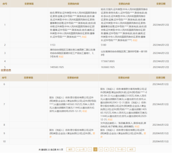Select the value 1153 in row 2

(x=53, y=45)
